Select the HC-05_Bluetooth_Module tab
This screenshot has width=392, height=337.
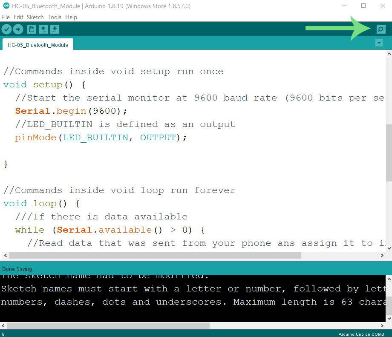point(38,44)
